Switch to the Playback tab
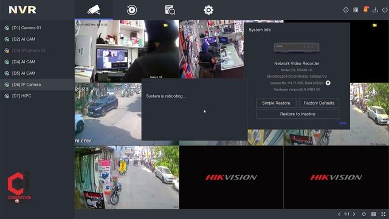 click(132, 10)
